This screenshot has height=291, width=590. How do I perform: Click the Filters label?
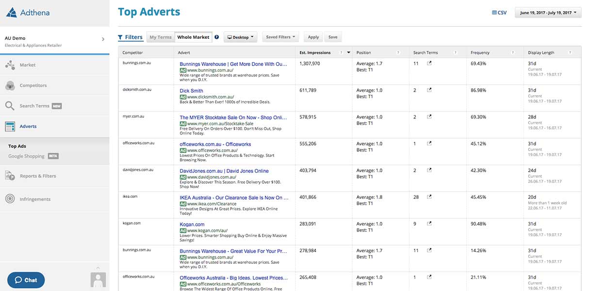134,37
